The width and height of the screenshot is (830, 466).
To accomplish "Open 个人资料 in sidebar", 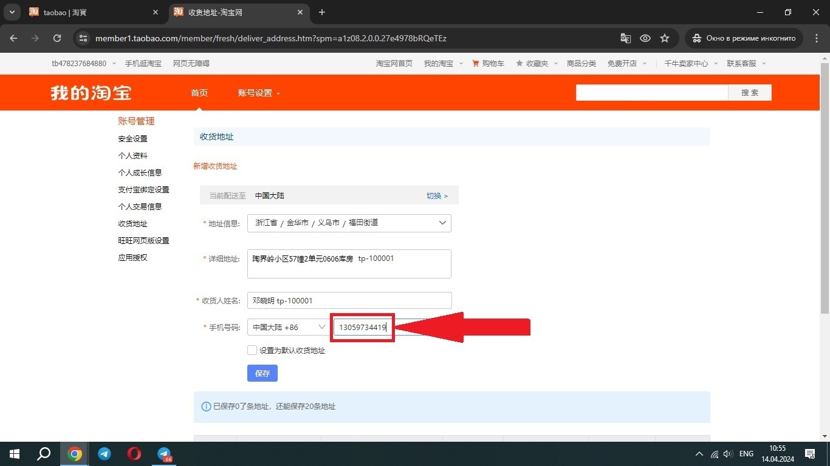I will pyautogui.click(x=132, y=156).
